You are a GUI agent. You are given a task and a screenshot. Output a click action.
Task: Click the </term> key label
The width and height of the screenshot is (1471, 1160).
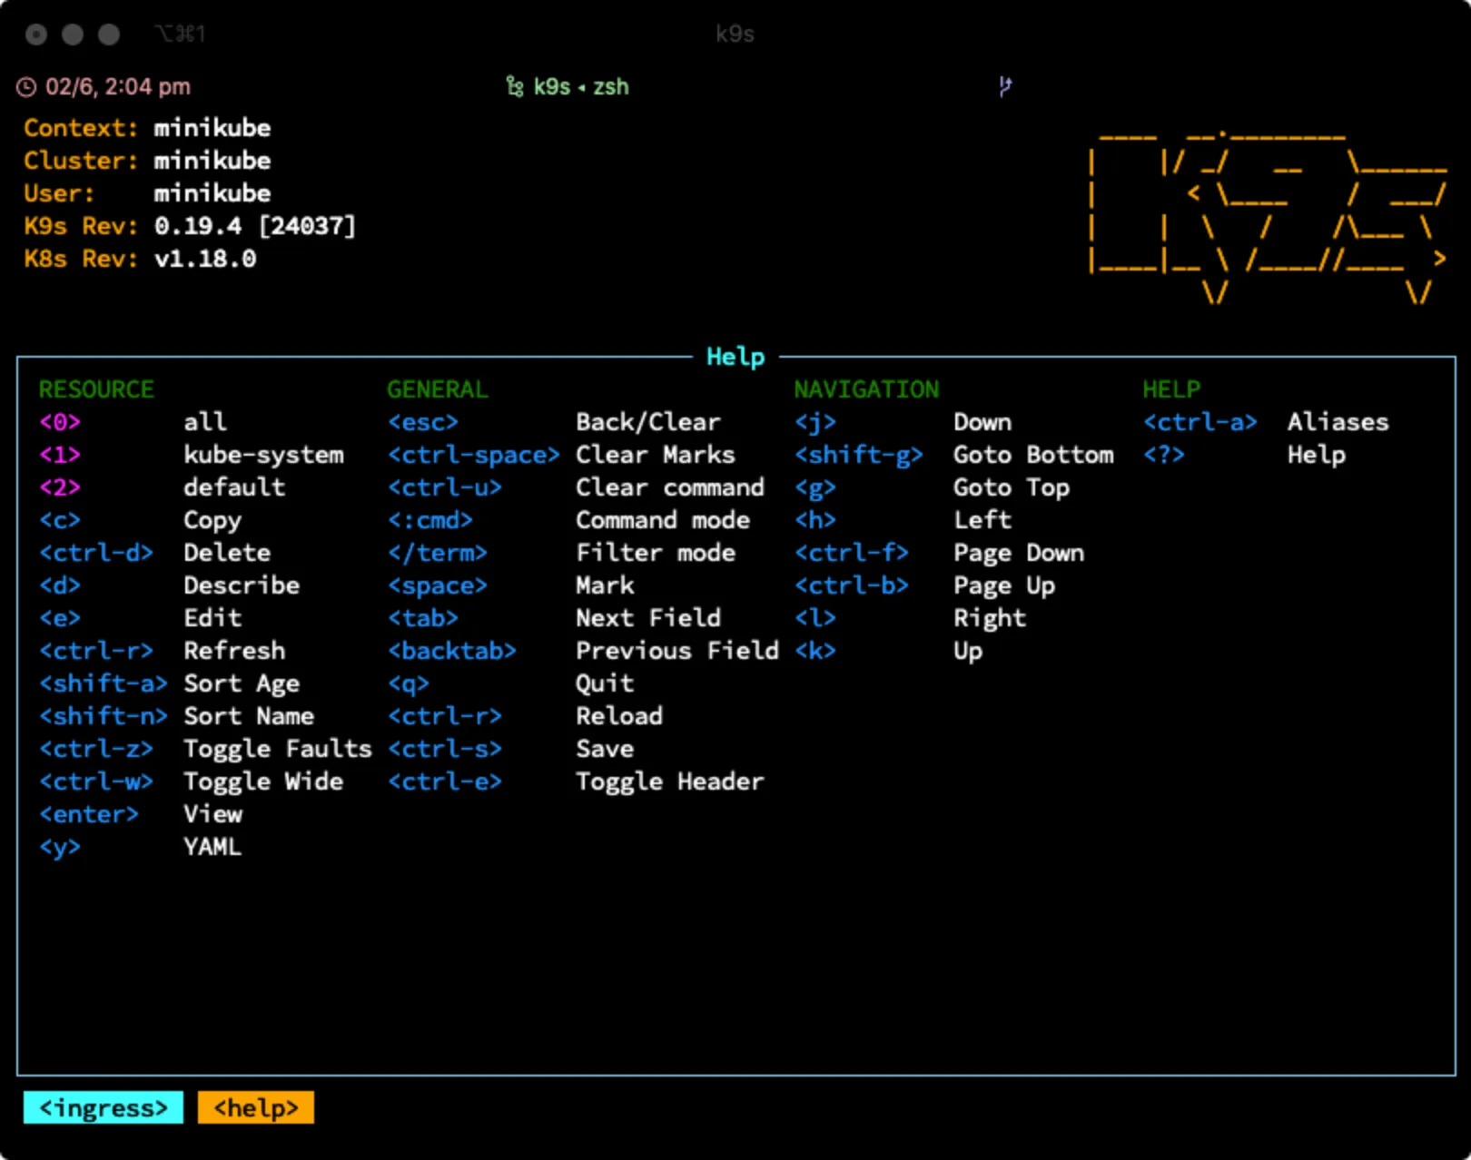click(x=438, y=553)
